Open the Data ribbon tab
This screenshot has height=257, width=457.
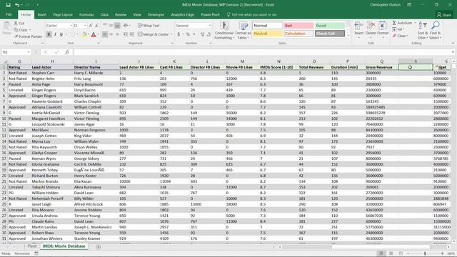pyautogui.click(x=104, y=14)
